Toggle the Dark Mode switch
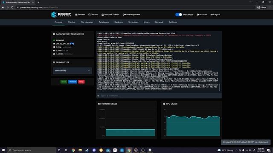This screenshot has width=273, height=153. (178, 14)
